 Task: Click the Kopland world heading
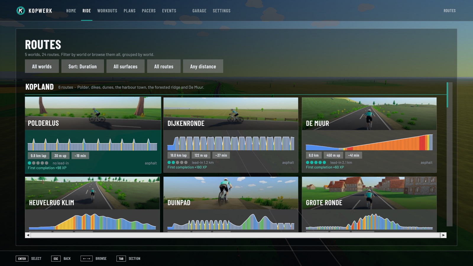tap(40, 87)
